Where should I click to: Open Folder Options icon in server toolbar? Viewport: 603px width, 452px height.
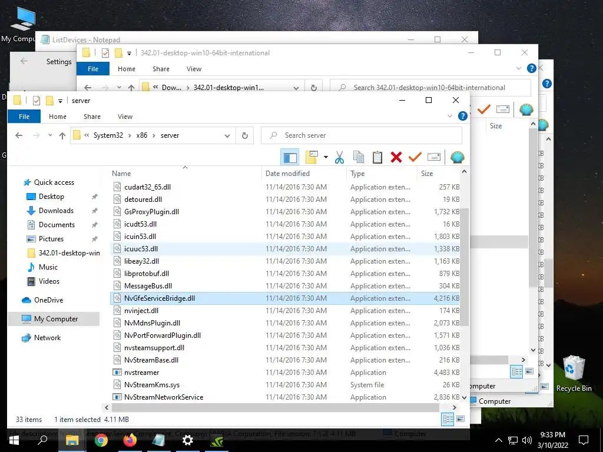[312, 157]
